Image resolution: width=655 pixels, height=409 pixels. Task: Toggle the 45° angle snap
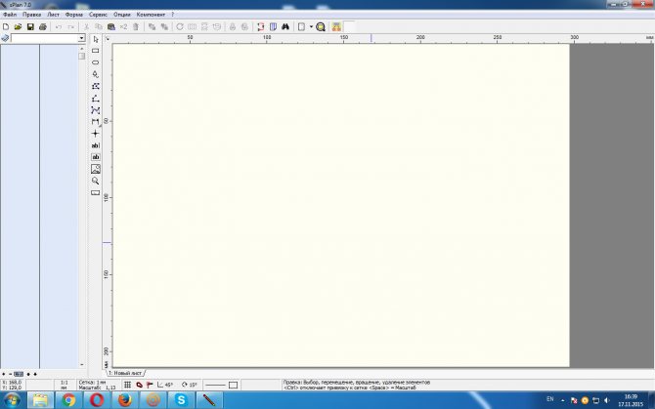(165, 385)
